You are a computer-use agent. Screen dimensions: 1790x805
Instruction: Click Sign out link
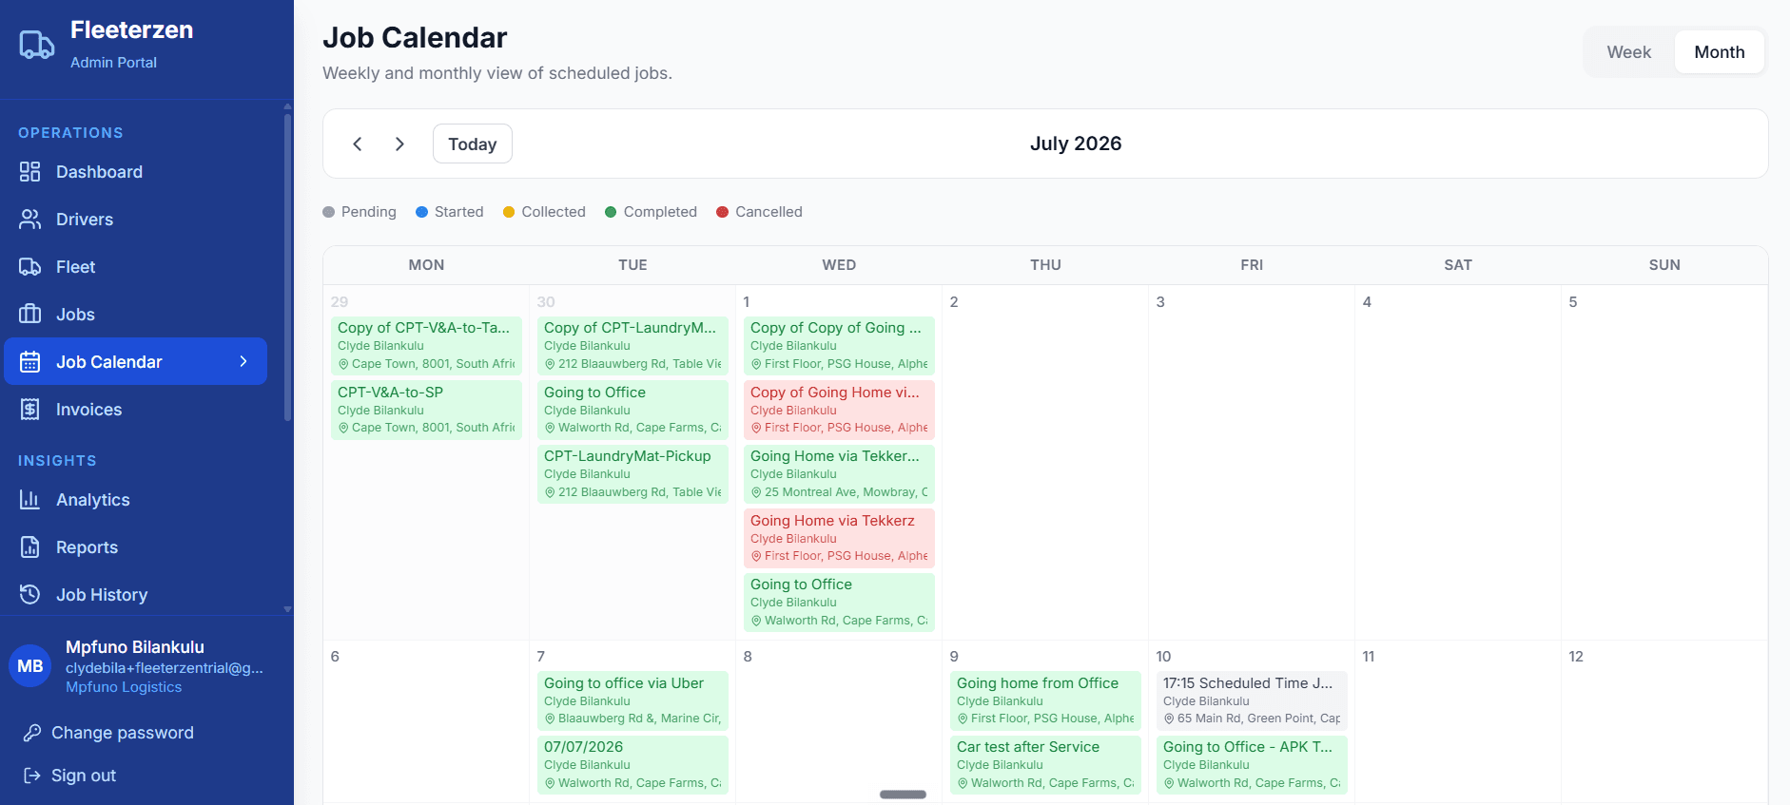(84, 776)
